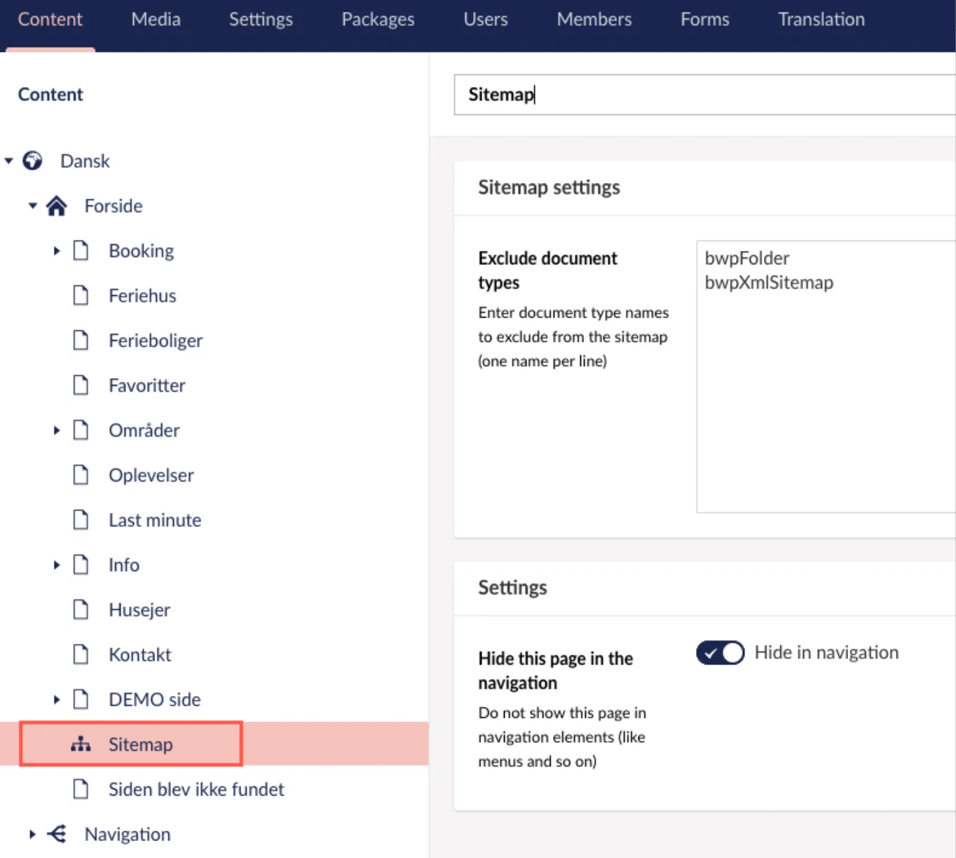Open the Settings section

tap(261, 20)
